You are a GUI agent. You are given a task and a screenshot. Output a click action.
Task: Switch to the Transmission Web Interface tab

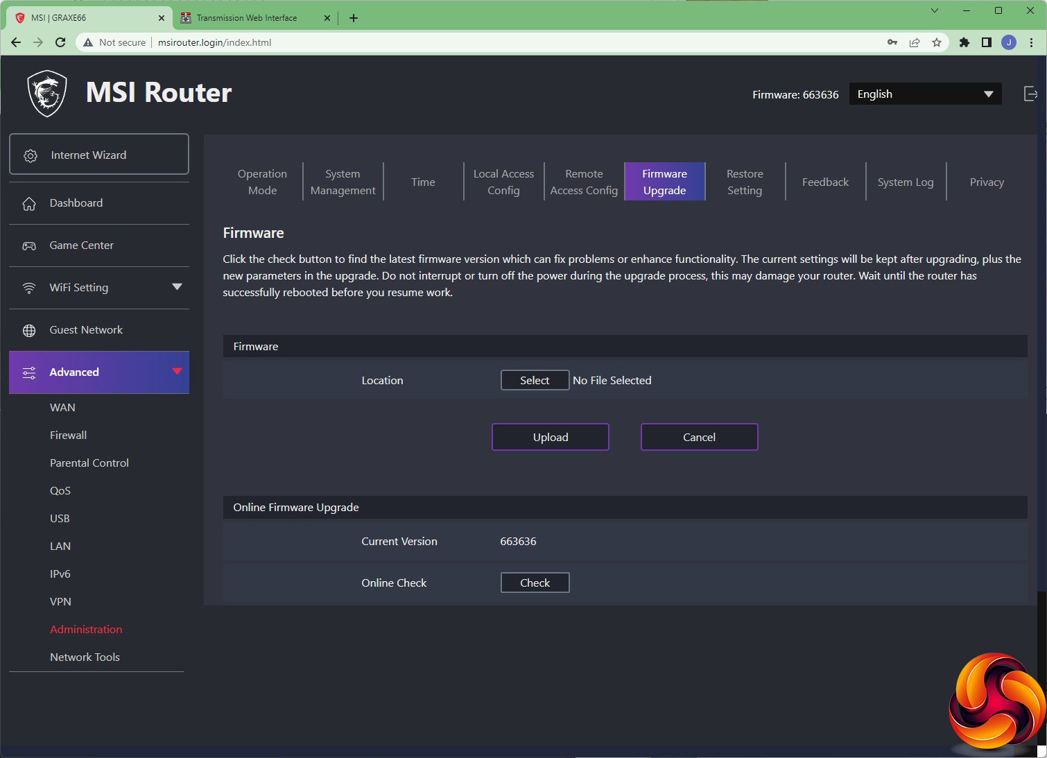[x=254, y=18]
